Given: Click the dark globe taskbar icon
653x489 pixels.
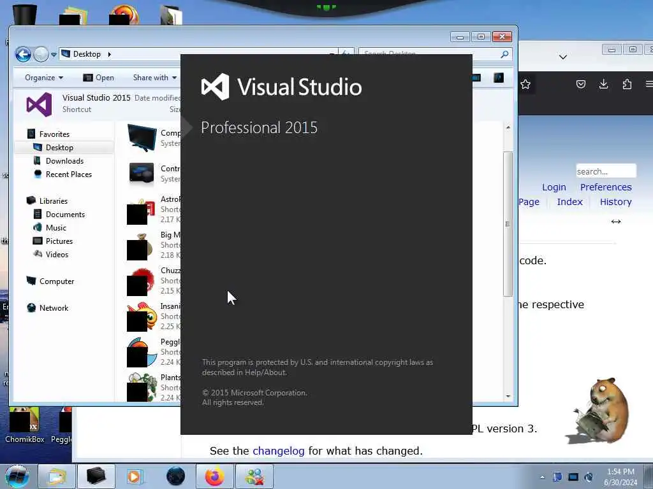Looking at the screenshot, I should (x=175, y=476).
